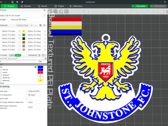Click the search settings gear icon
Viewport: 168px width, 126px height.
click(45, 58)
